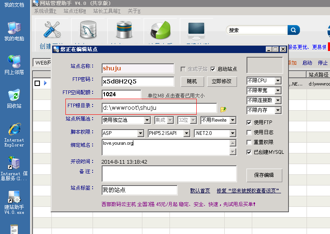Click the folder browse icon beside FTP根目录

[223, 109]
